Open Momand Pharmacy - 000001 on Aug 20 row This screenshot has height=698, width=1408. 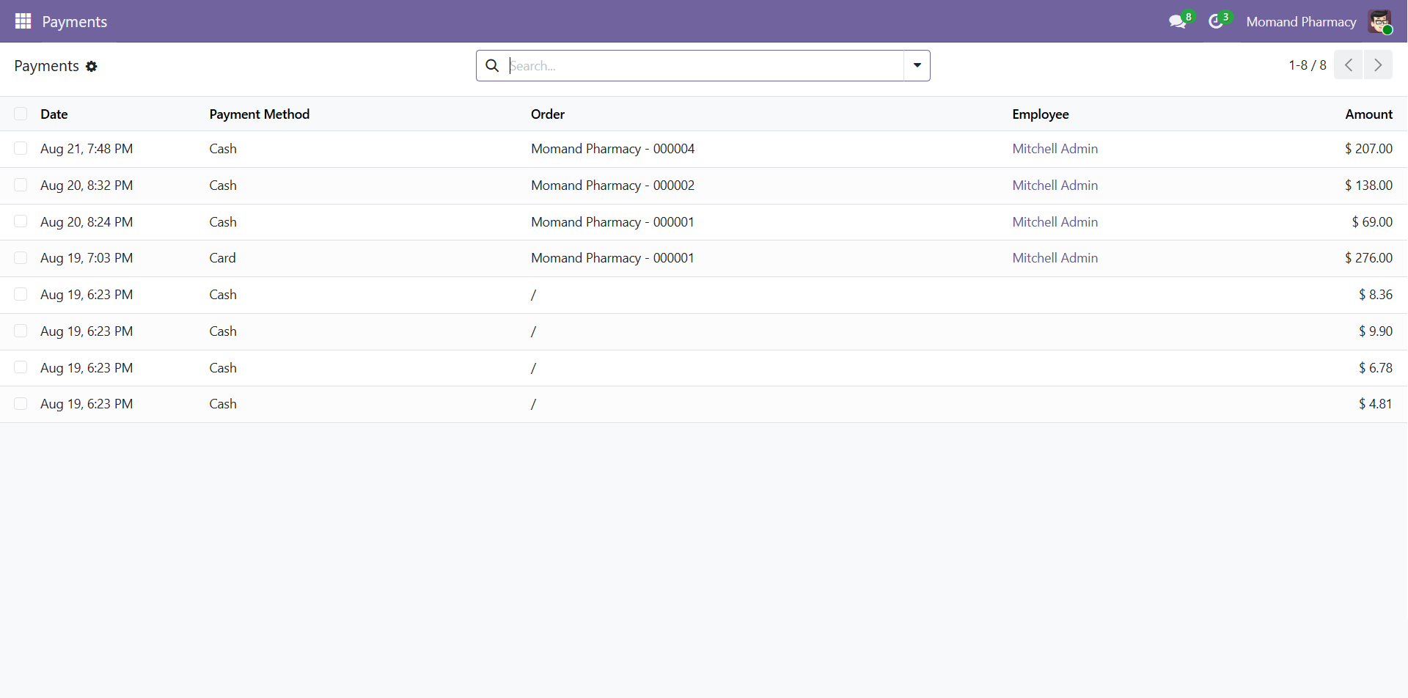coord(612,222)
